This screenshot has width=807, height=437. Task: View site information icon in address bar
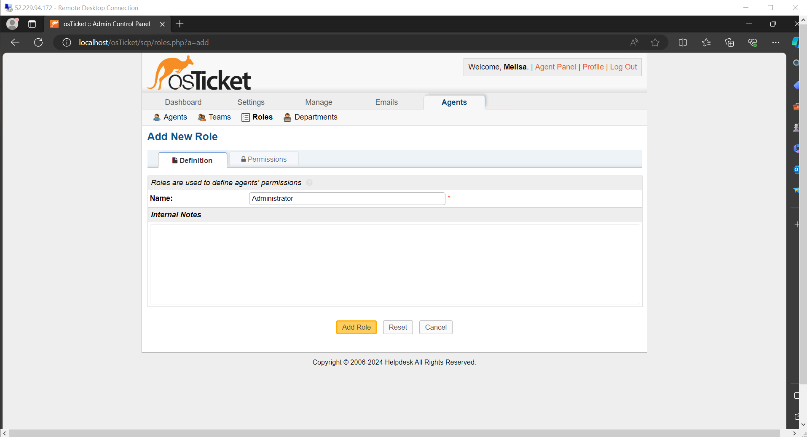pos(67,42)
